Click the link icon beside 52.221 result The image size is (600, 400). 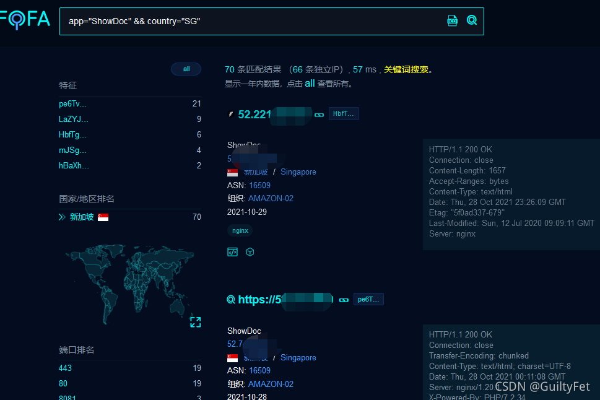click(319, 115)
